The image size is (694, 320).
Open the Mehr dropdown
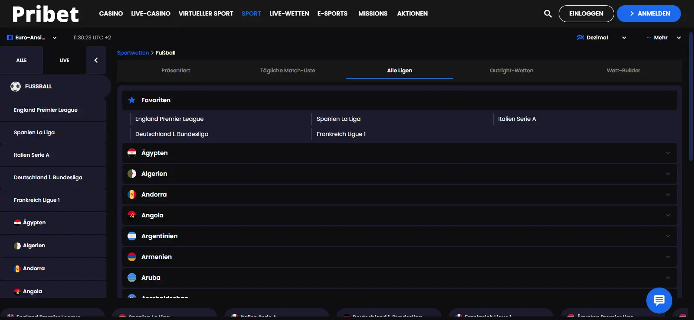point(664,38)
